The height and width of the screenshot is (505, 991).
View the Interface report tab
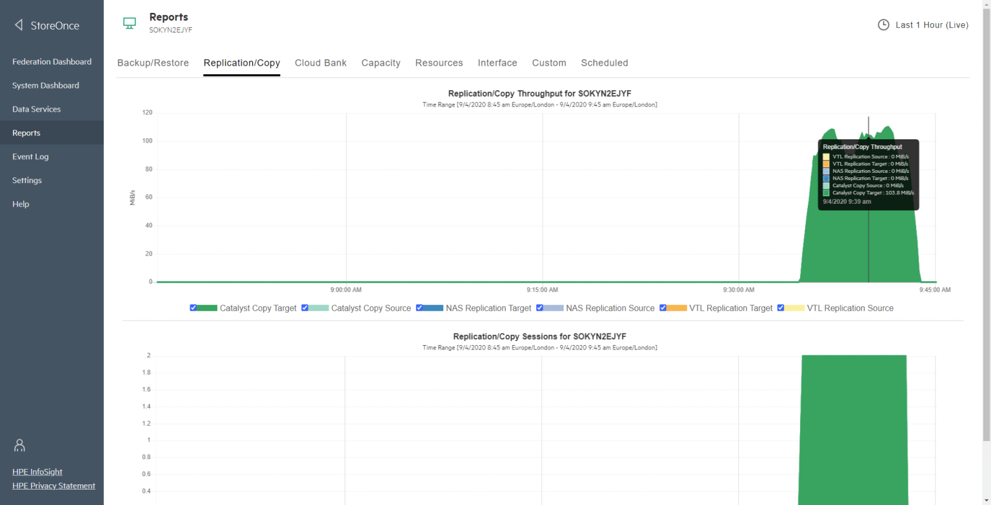pos(497,63)
